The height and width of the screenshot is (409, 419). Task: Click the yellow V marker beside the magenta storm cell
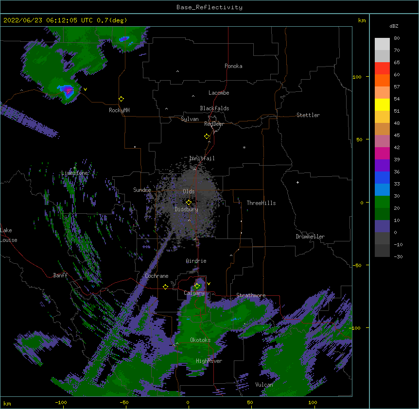click(85, 89)
